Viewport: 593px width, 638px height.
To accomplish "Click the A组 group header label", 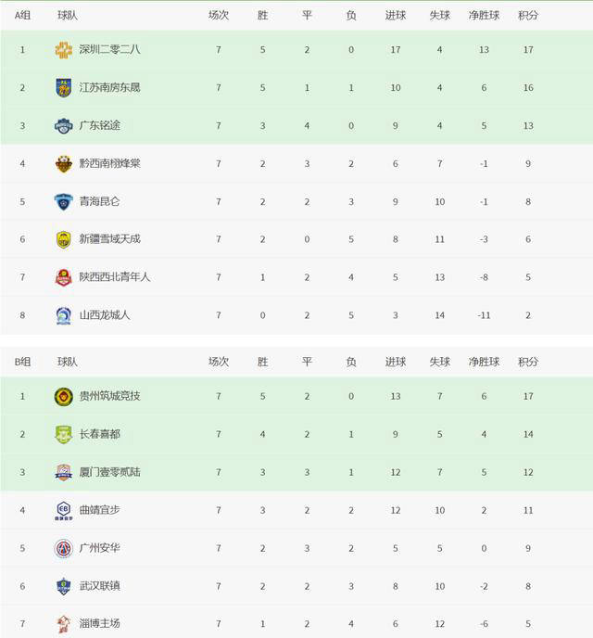I will pyautogui.click(x=22, y=15).
